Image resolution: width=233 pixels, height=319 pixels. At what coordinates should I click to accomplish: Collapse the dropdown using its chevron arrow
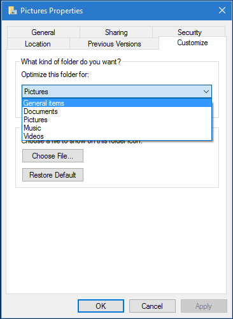pos(206,92)
